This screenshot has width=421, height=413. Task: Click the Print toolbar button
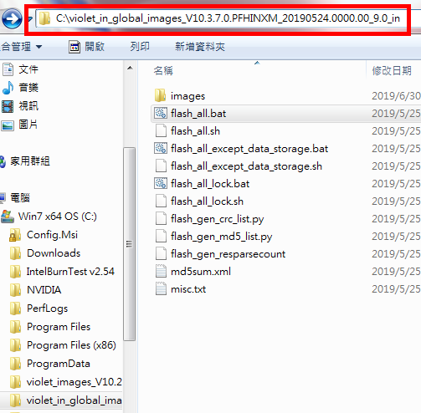[140, 47]
